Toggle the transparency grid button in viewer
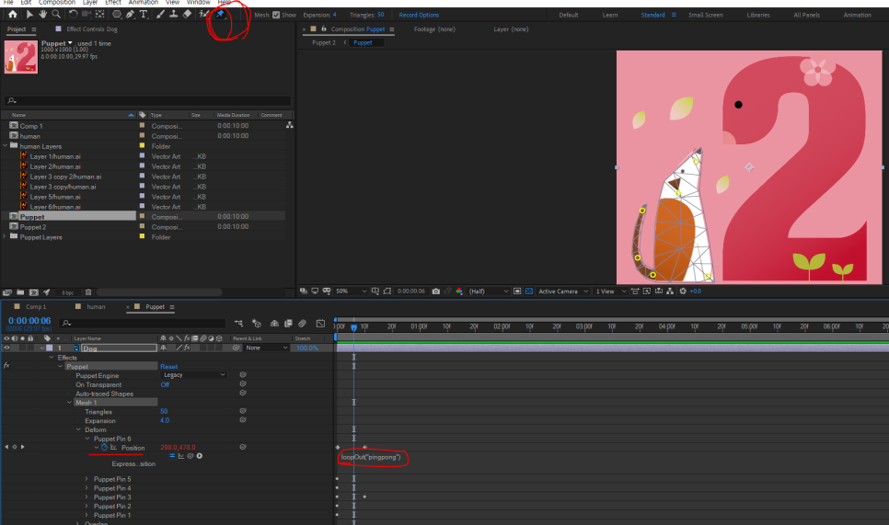Image resolution: width=889 pixels, height=525 pixels. (x=529, y=291)
